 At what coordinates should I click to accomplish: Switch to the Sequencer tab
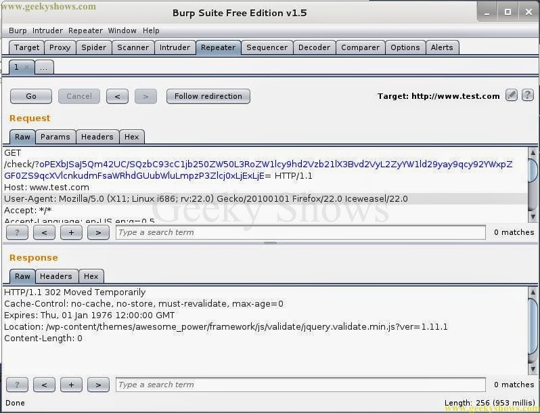point(267,47)
